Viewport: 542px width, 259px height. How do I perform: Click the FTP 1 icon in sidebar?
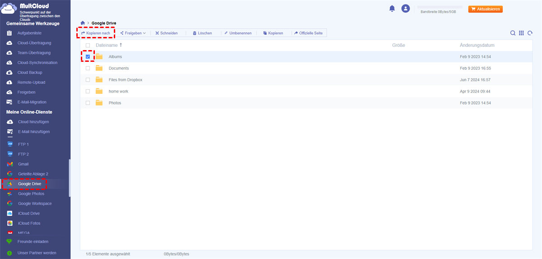(x=9, y=144)
